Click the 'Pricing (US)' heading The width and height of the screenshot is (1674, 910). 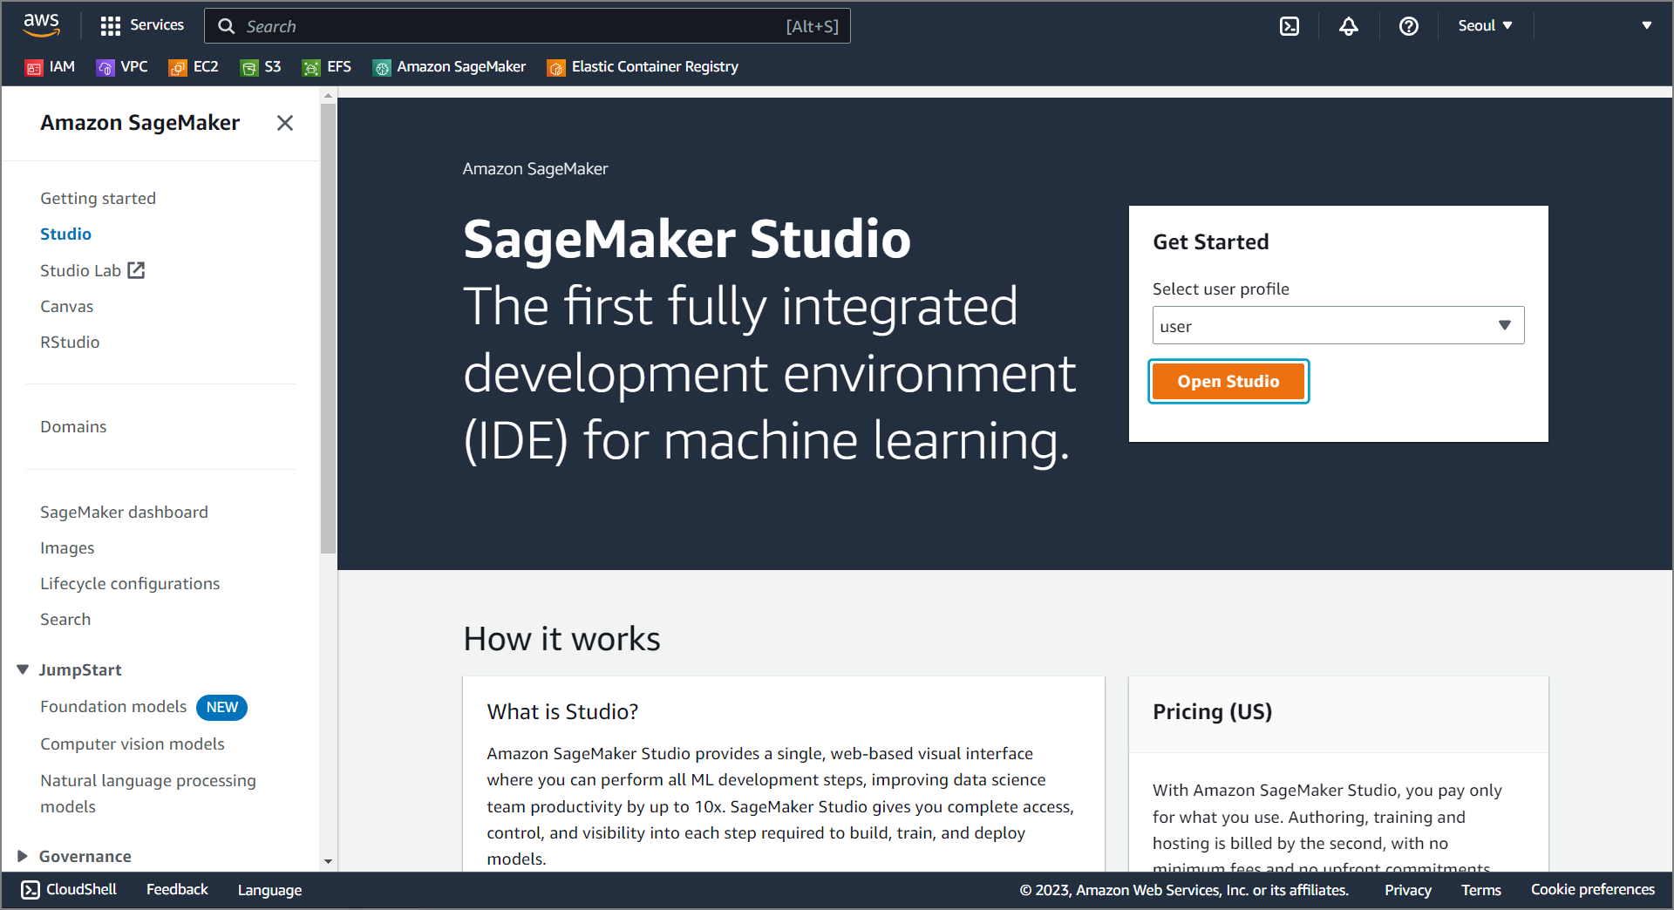pyautogui.click(x=1212, y=711)
